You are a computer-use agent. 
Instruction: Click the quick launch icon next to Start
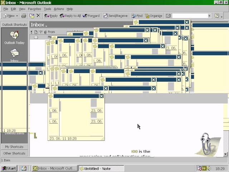(24, 168)
